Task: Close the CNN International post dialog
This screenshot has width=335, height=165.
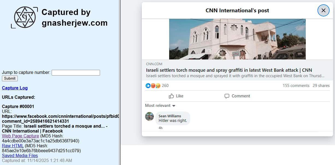Action: pos(323,10)
